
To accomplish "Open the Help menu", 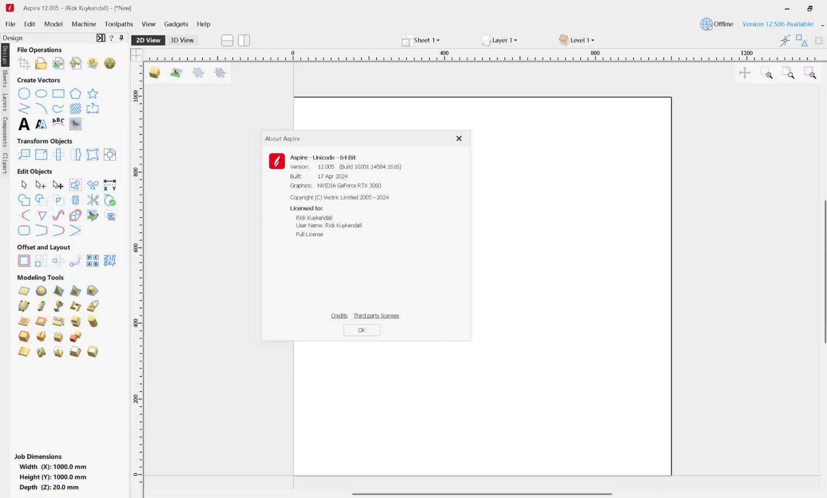I will pos(204,24).
